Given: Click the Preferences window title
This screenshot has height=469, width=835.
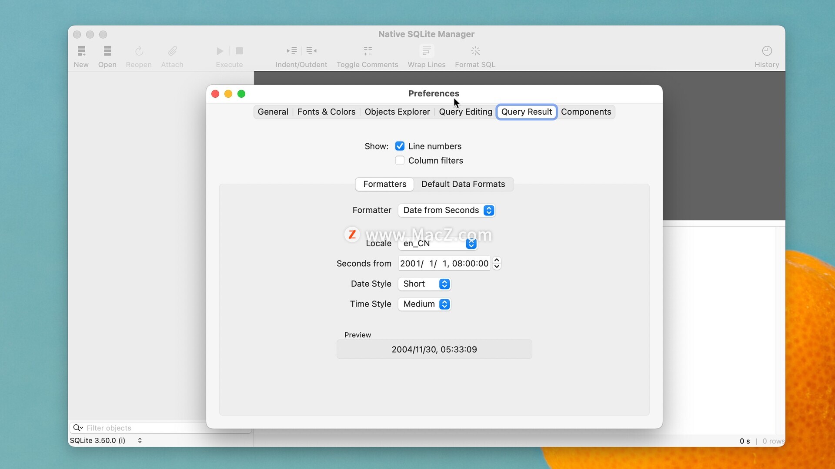Looking at the screenshot, I should (434, 94).
